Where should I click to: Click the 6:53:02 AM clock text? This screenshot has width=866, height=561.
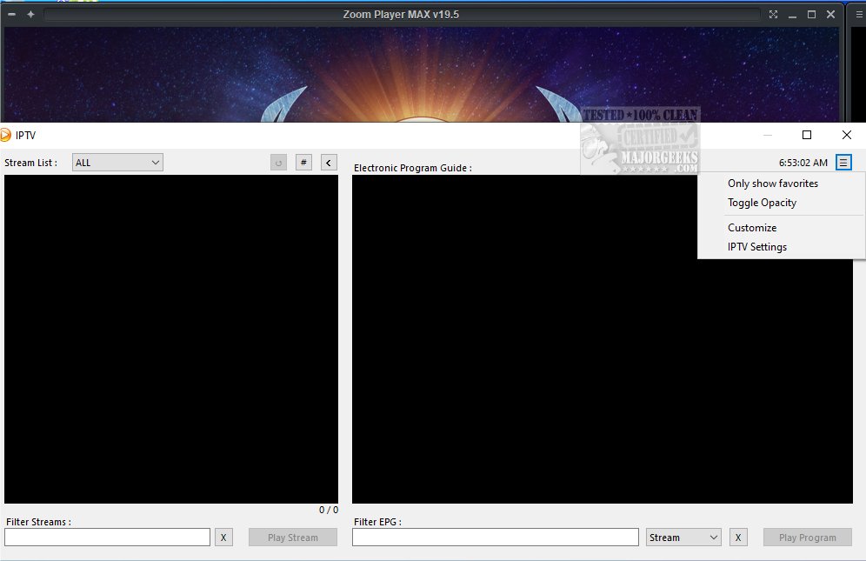803,163
